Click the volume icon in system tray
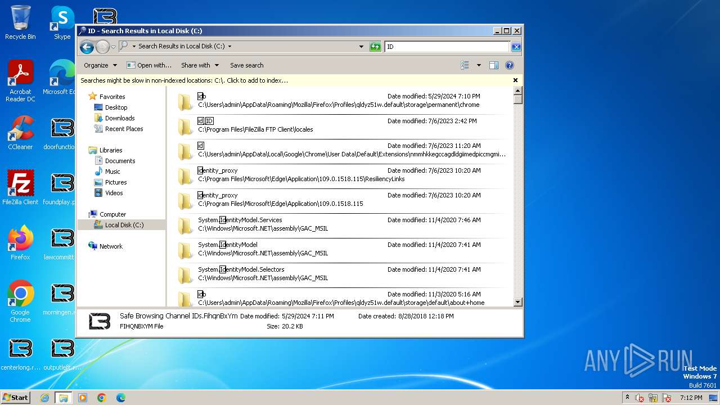 640,398
